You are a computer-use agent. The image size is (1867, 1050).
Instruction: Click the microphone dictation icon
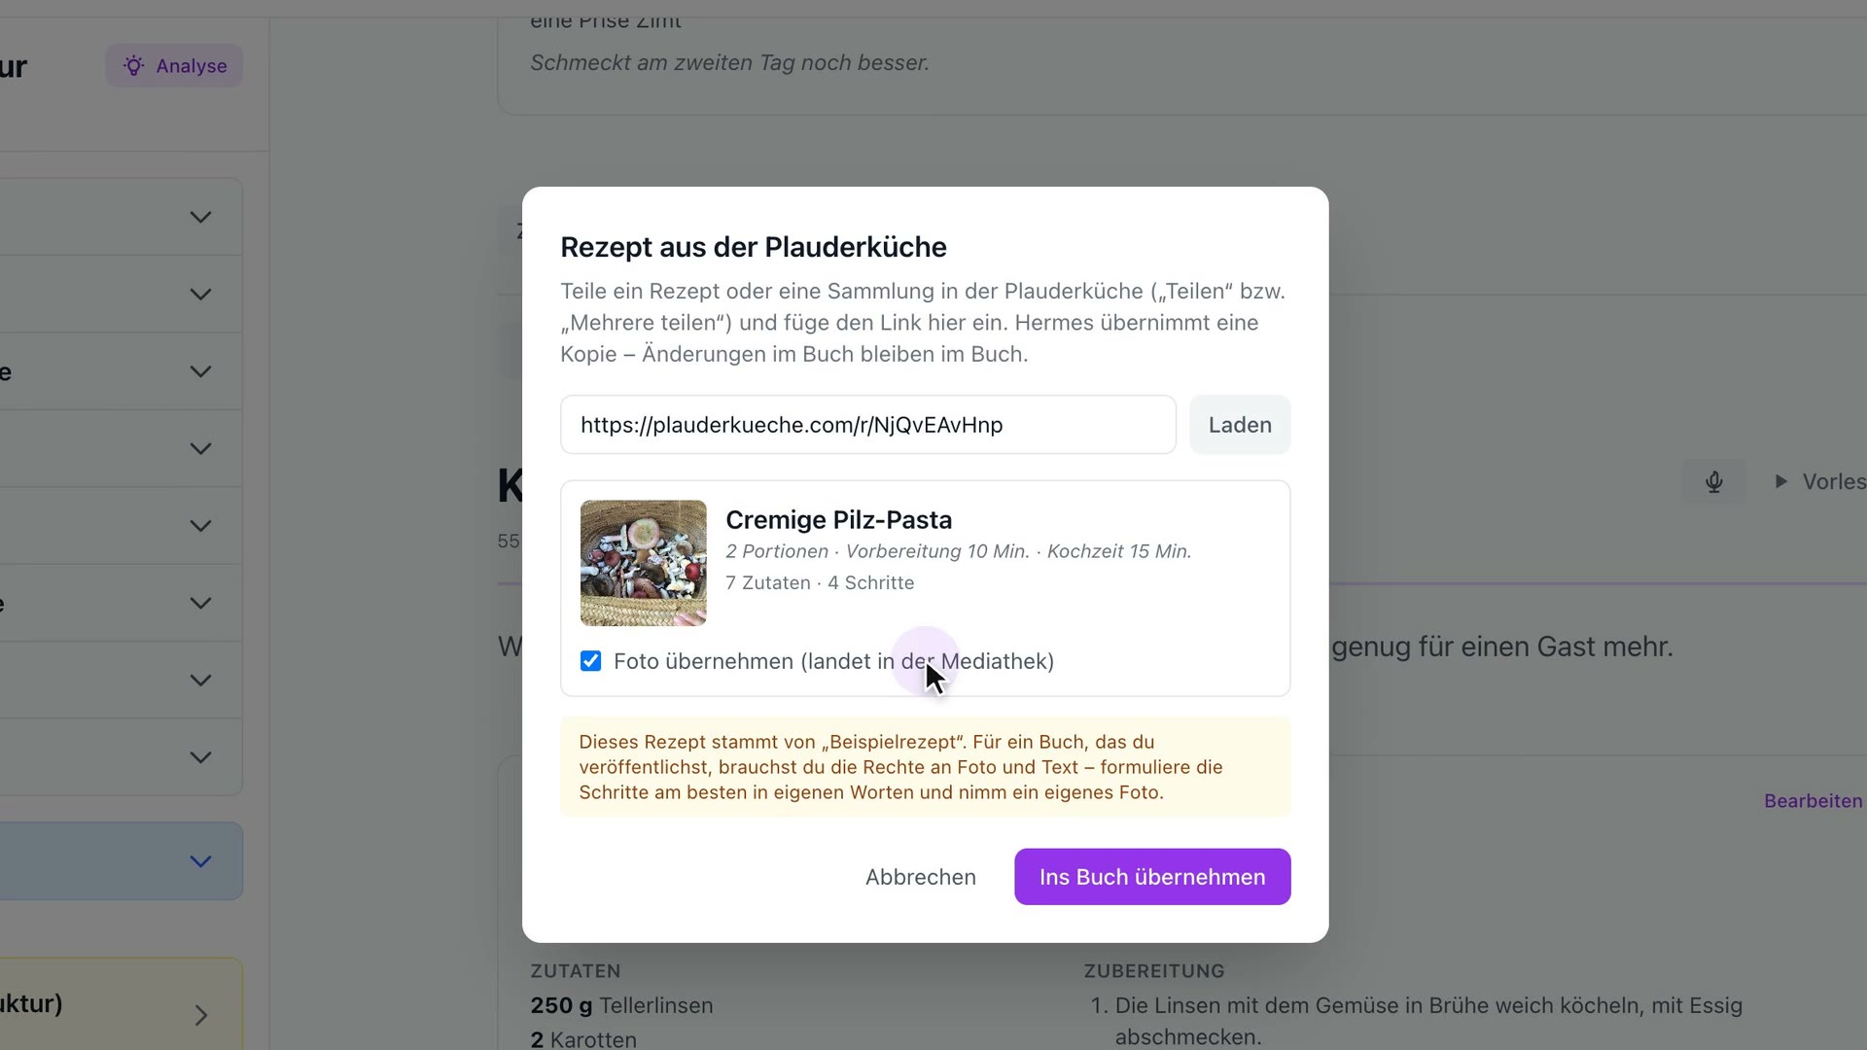pos(1713,482)
